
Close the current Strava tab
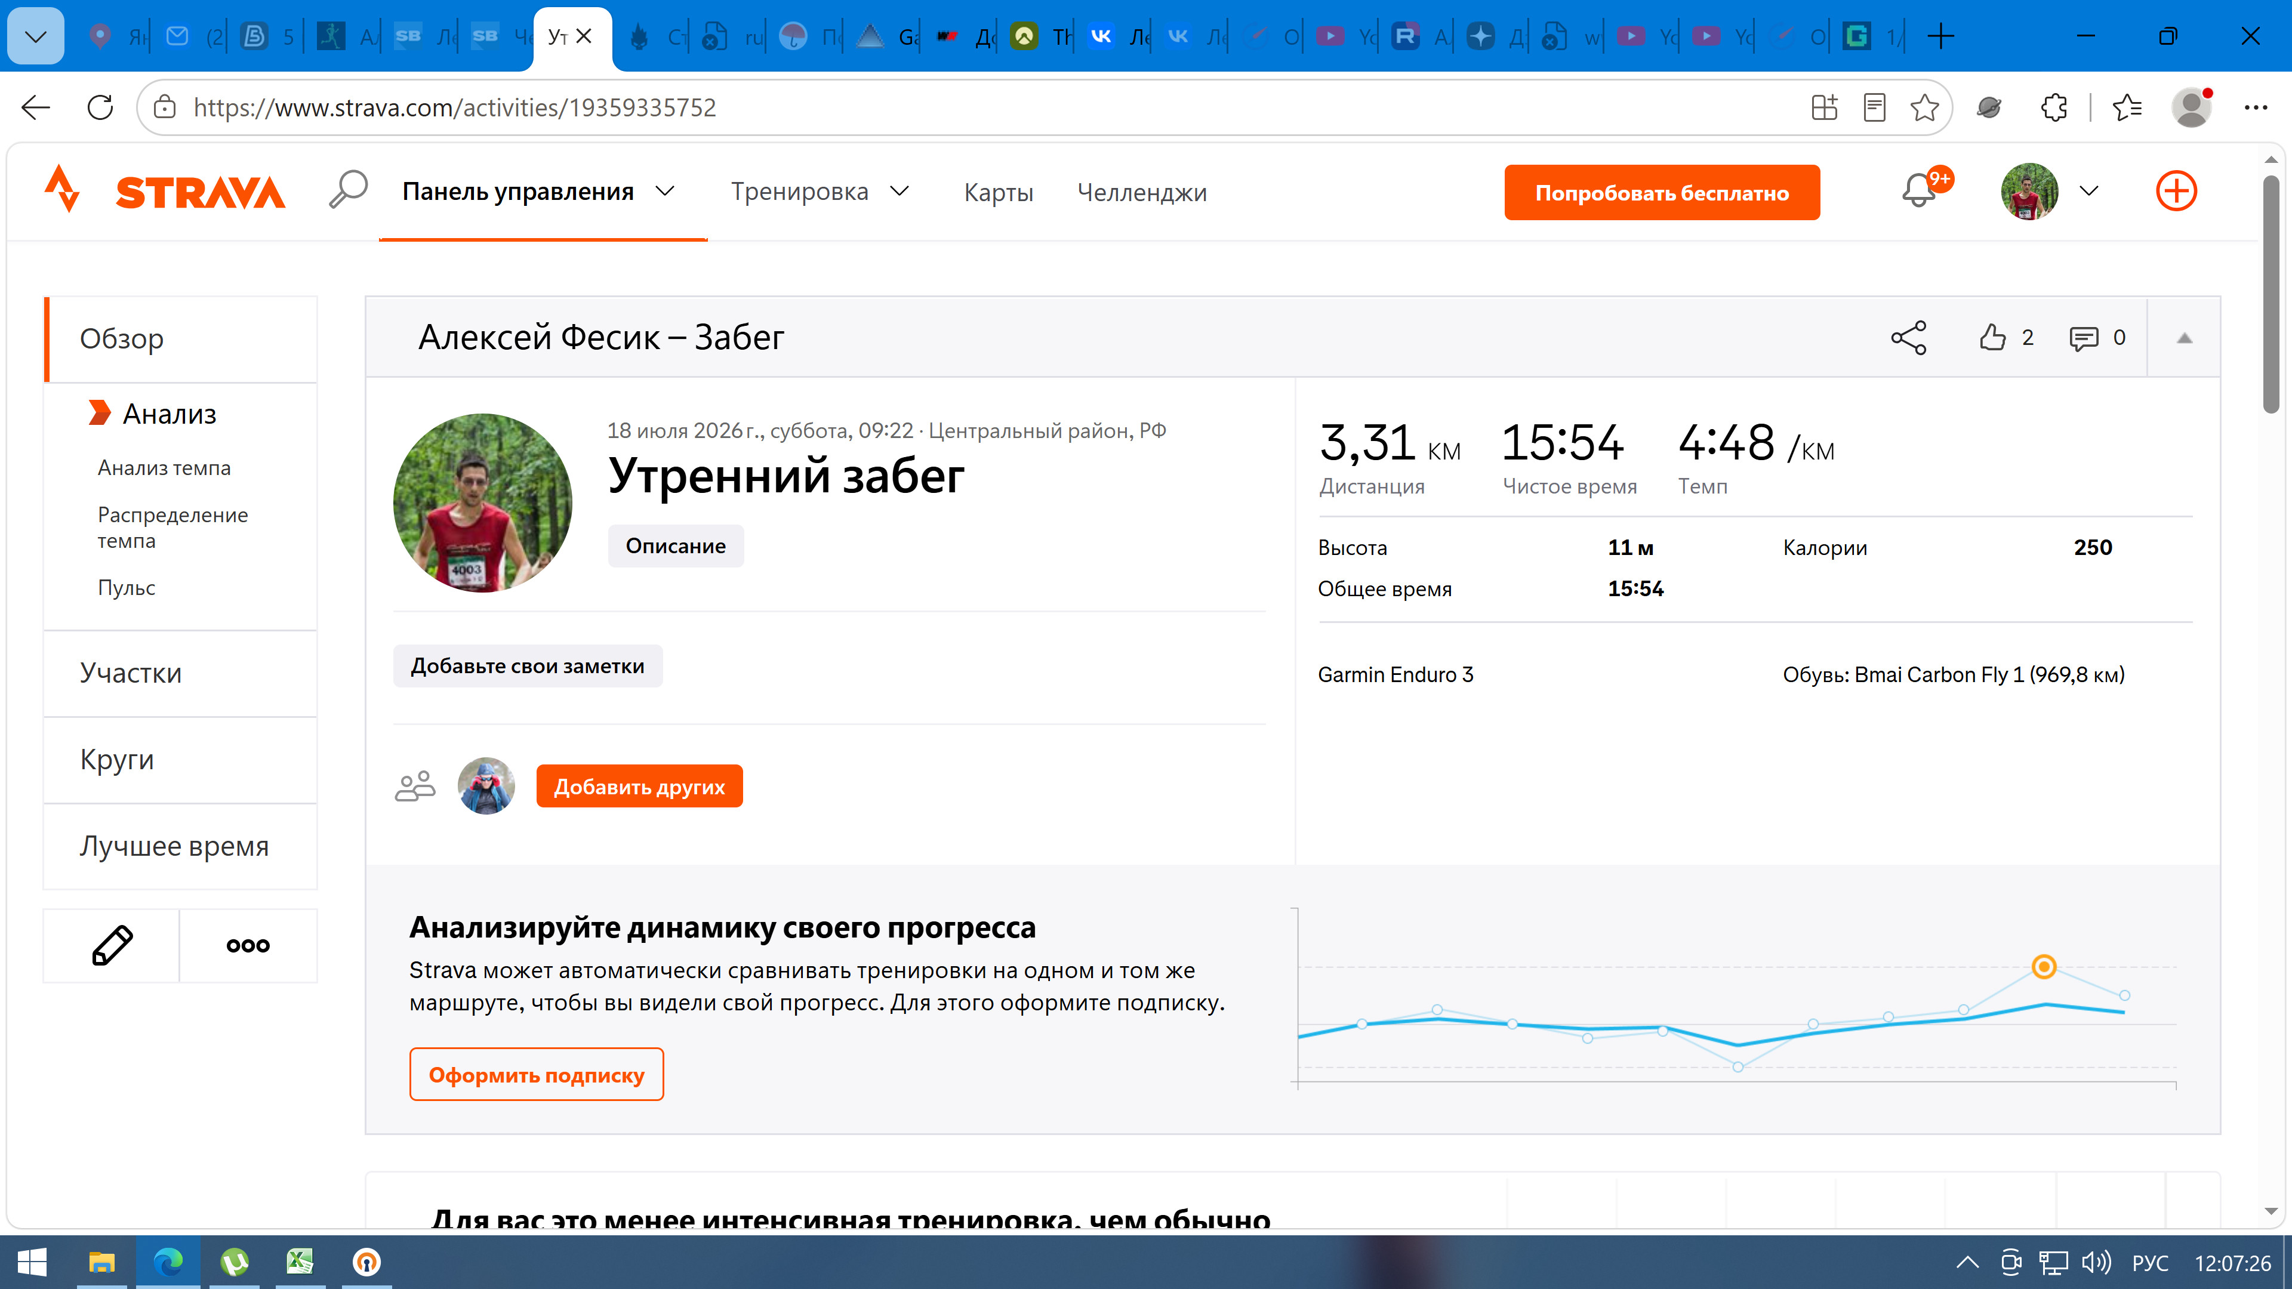point(584,36)
